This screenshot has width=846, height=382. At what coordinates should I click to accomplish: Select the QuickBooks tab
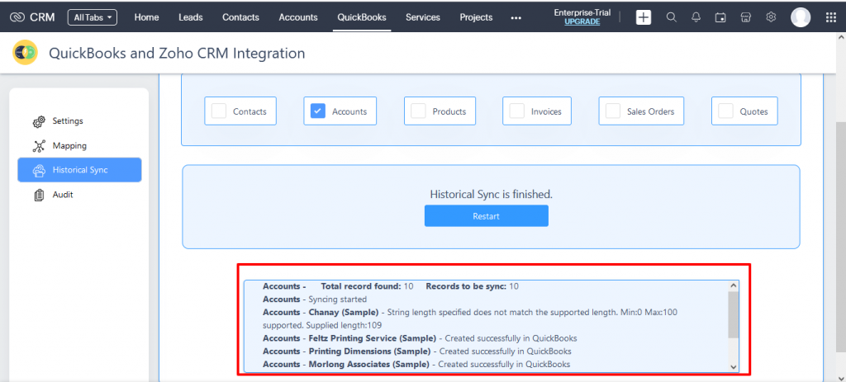click(362, 17)
